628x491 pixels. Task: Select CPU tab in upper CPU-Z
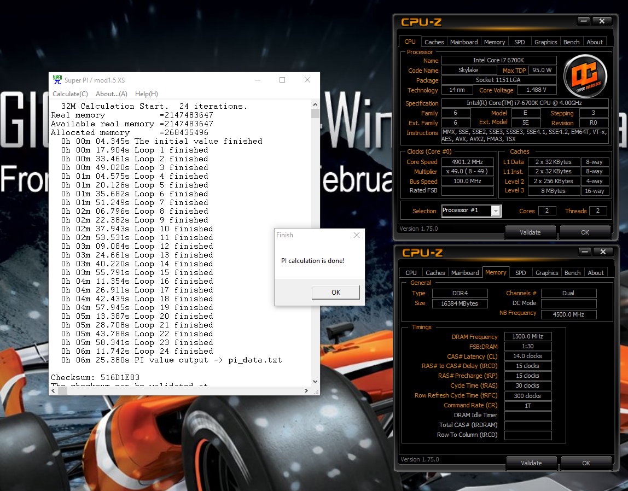(x=410, y=42)
